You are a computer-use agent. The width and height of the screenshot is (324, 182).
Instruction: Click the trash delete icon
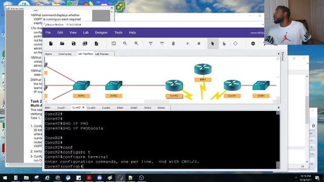(173, 43)
